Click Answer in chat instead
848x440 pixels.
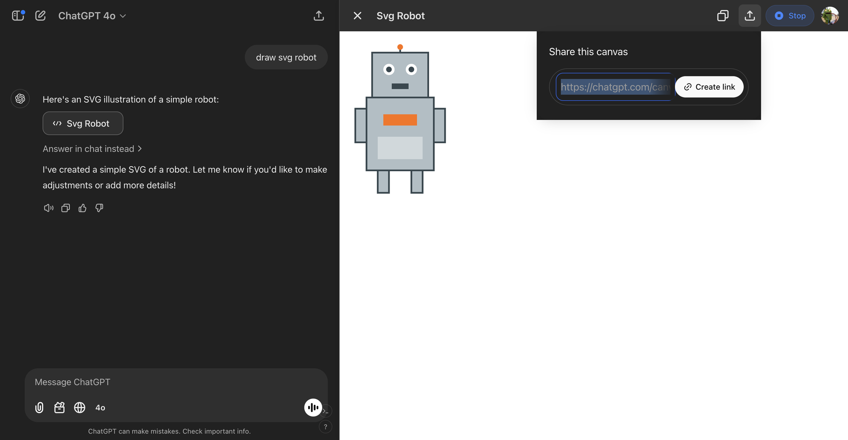[92, 149]
